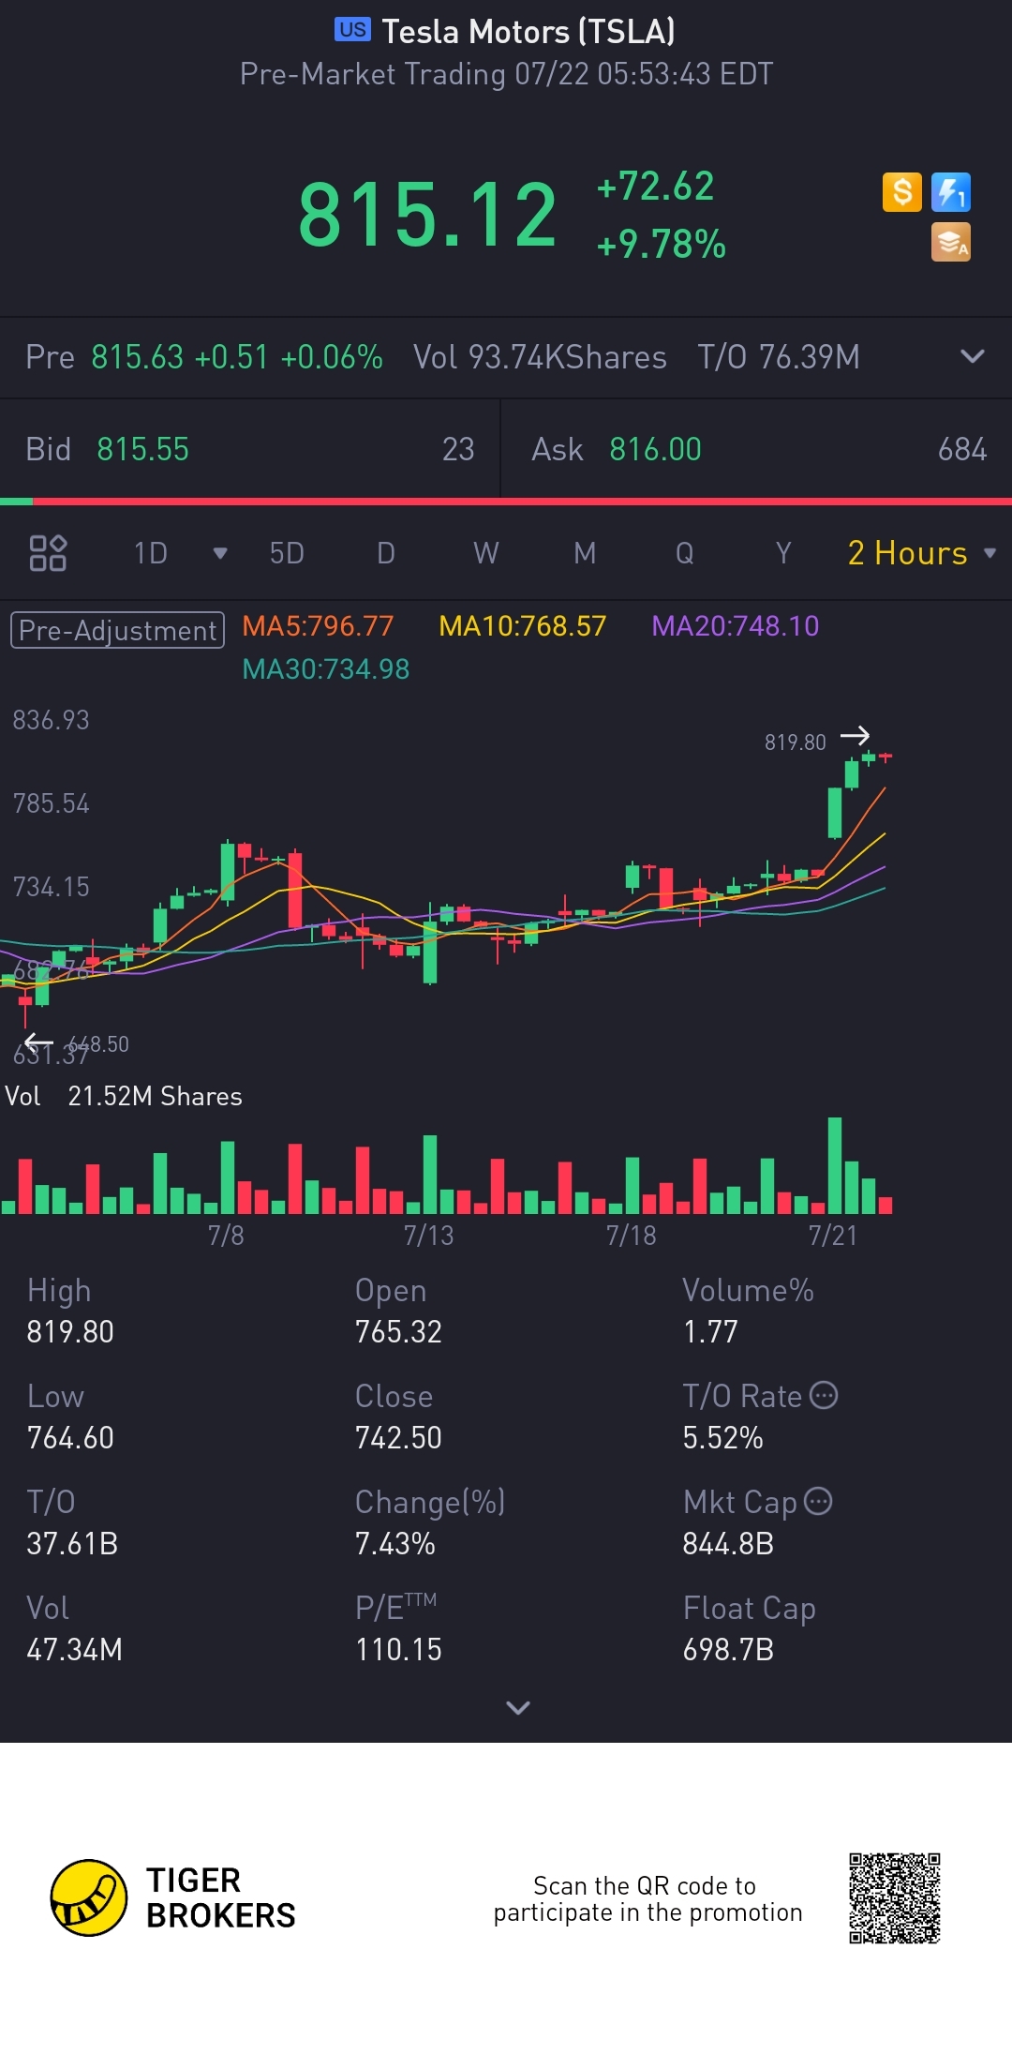Tap the MA30:734.98 indicator label
This screenshot has width=1012, height=2054.
click(326, 668)
